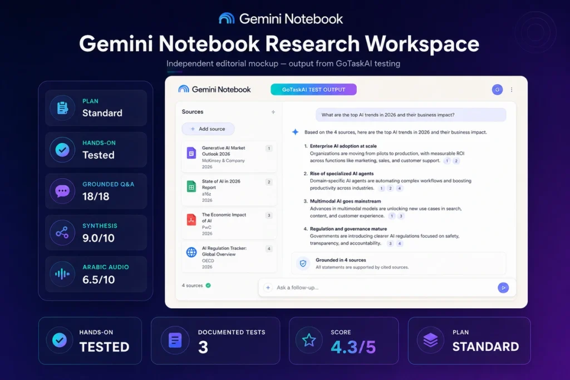Click citation 2 under Enterprise AI adoption

pyautogui.click(x=456, y=161)
